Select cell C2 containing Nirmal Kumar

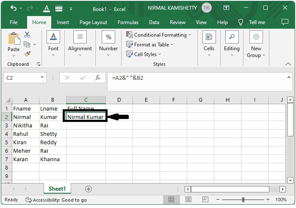tap(86, 117)
